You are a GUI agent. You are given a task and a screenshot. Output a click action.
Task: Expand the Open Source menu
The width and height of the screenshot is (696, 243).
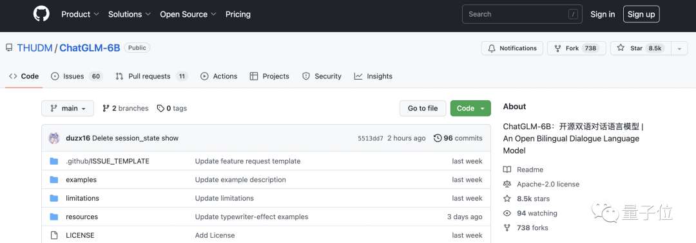tap(188, 14)
